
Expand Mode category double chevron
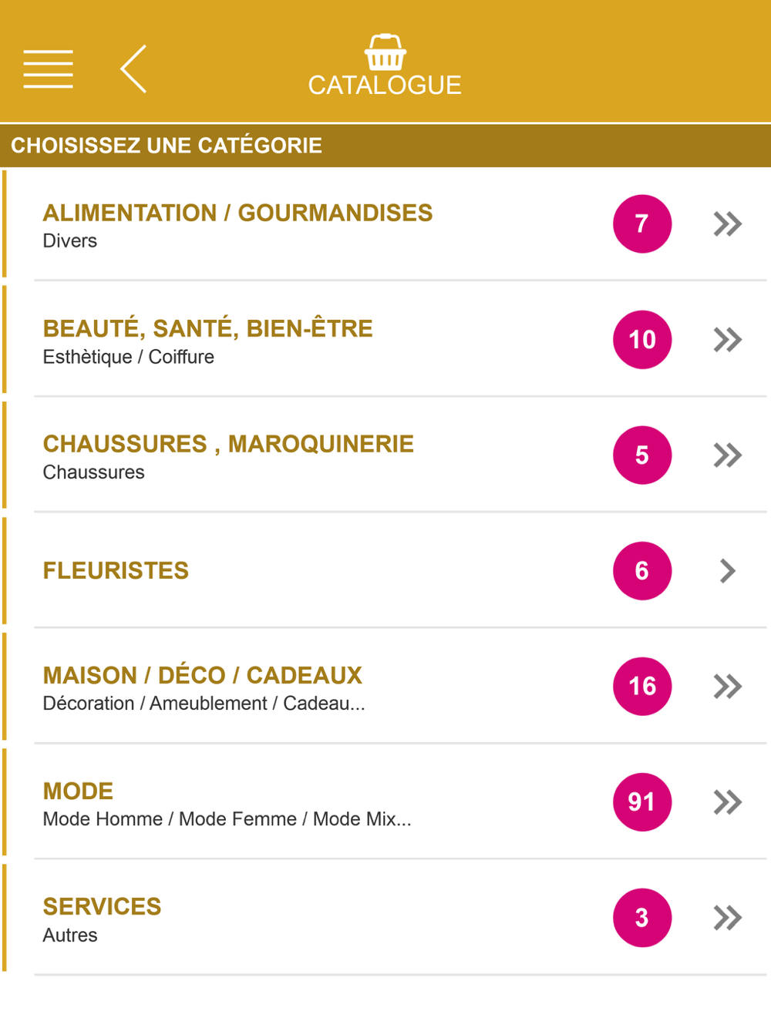tap(728, 801)
